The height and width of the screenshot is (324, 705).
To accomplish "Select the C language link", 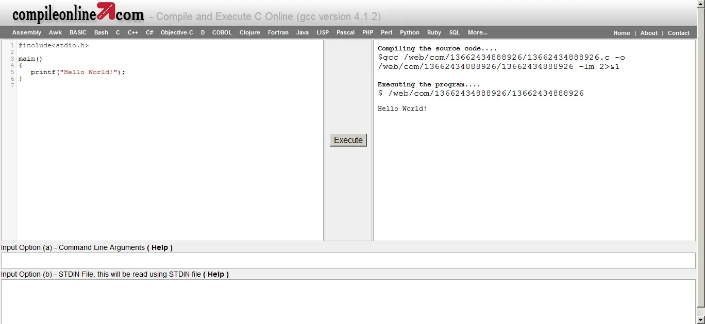I will click(x=118, y=32).
